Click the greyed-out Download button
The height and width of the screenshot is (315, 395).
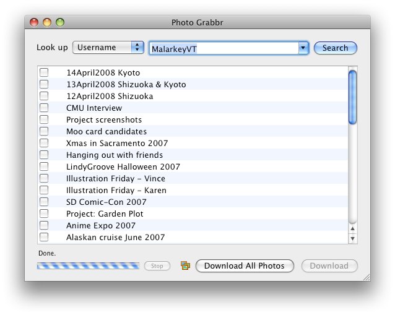click(329, 266)
